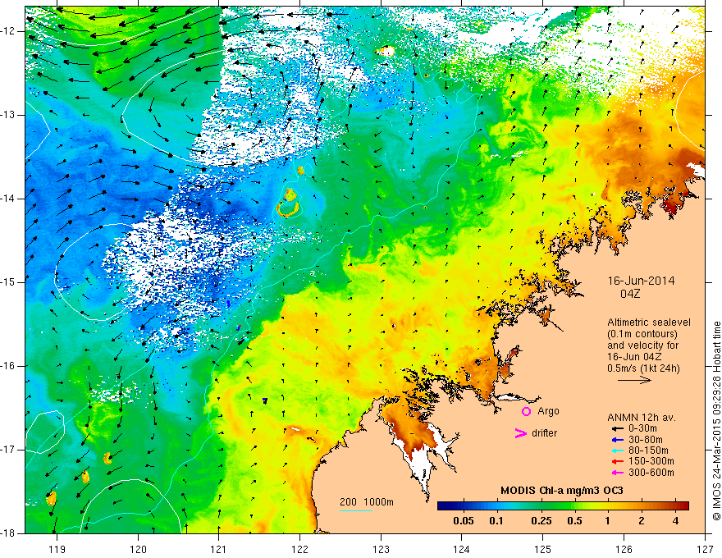Click the -17 latitude axis label
722x558 pixels.
coord(8,450)
